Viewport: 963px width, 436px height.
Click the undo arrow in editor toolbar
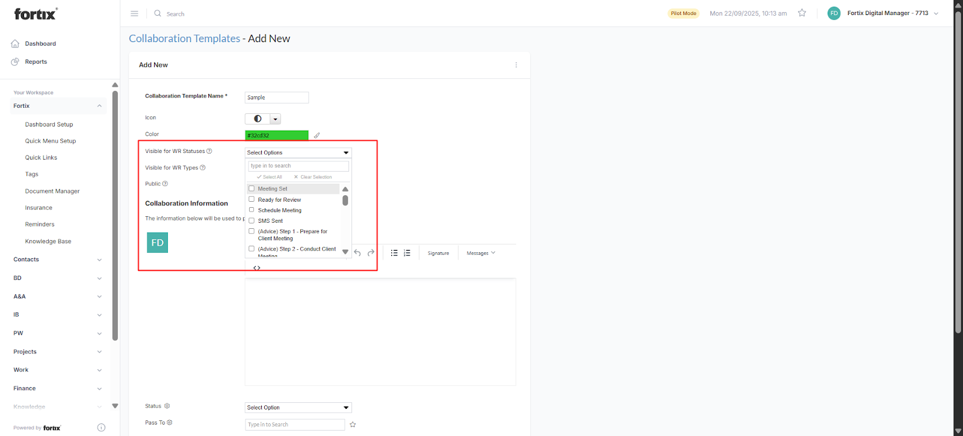click(x=358, y=253)
